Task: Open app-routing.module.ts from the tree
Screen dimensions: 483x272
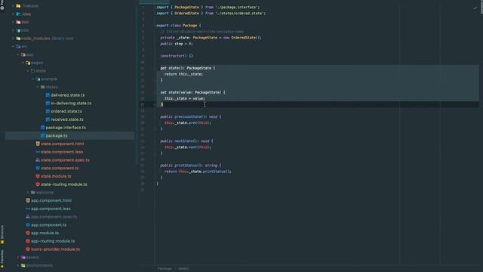Action: point(53,241)
